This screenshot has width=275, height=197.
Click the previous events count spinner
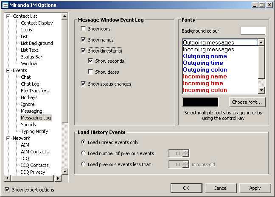[185, 153]
